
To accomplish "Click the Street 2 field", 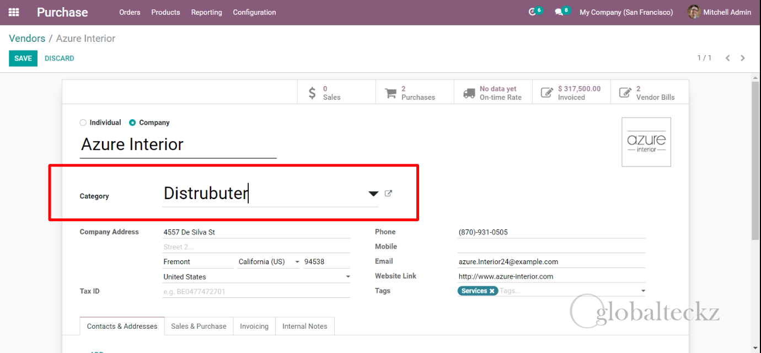I will coord(256,247).
